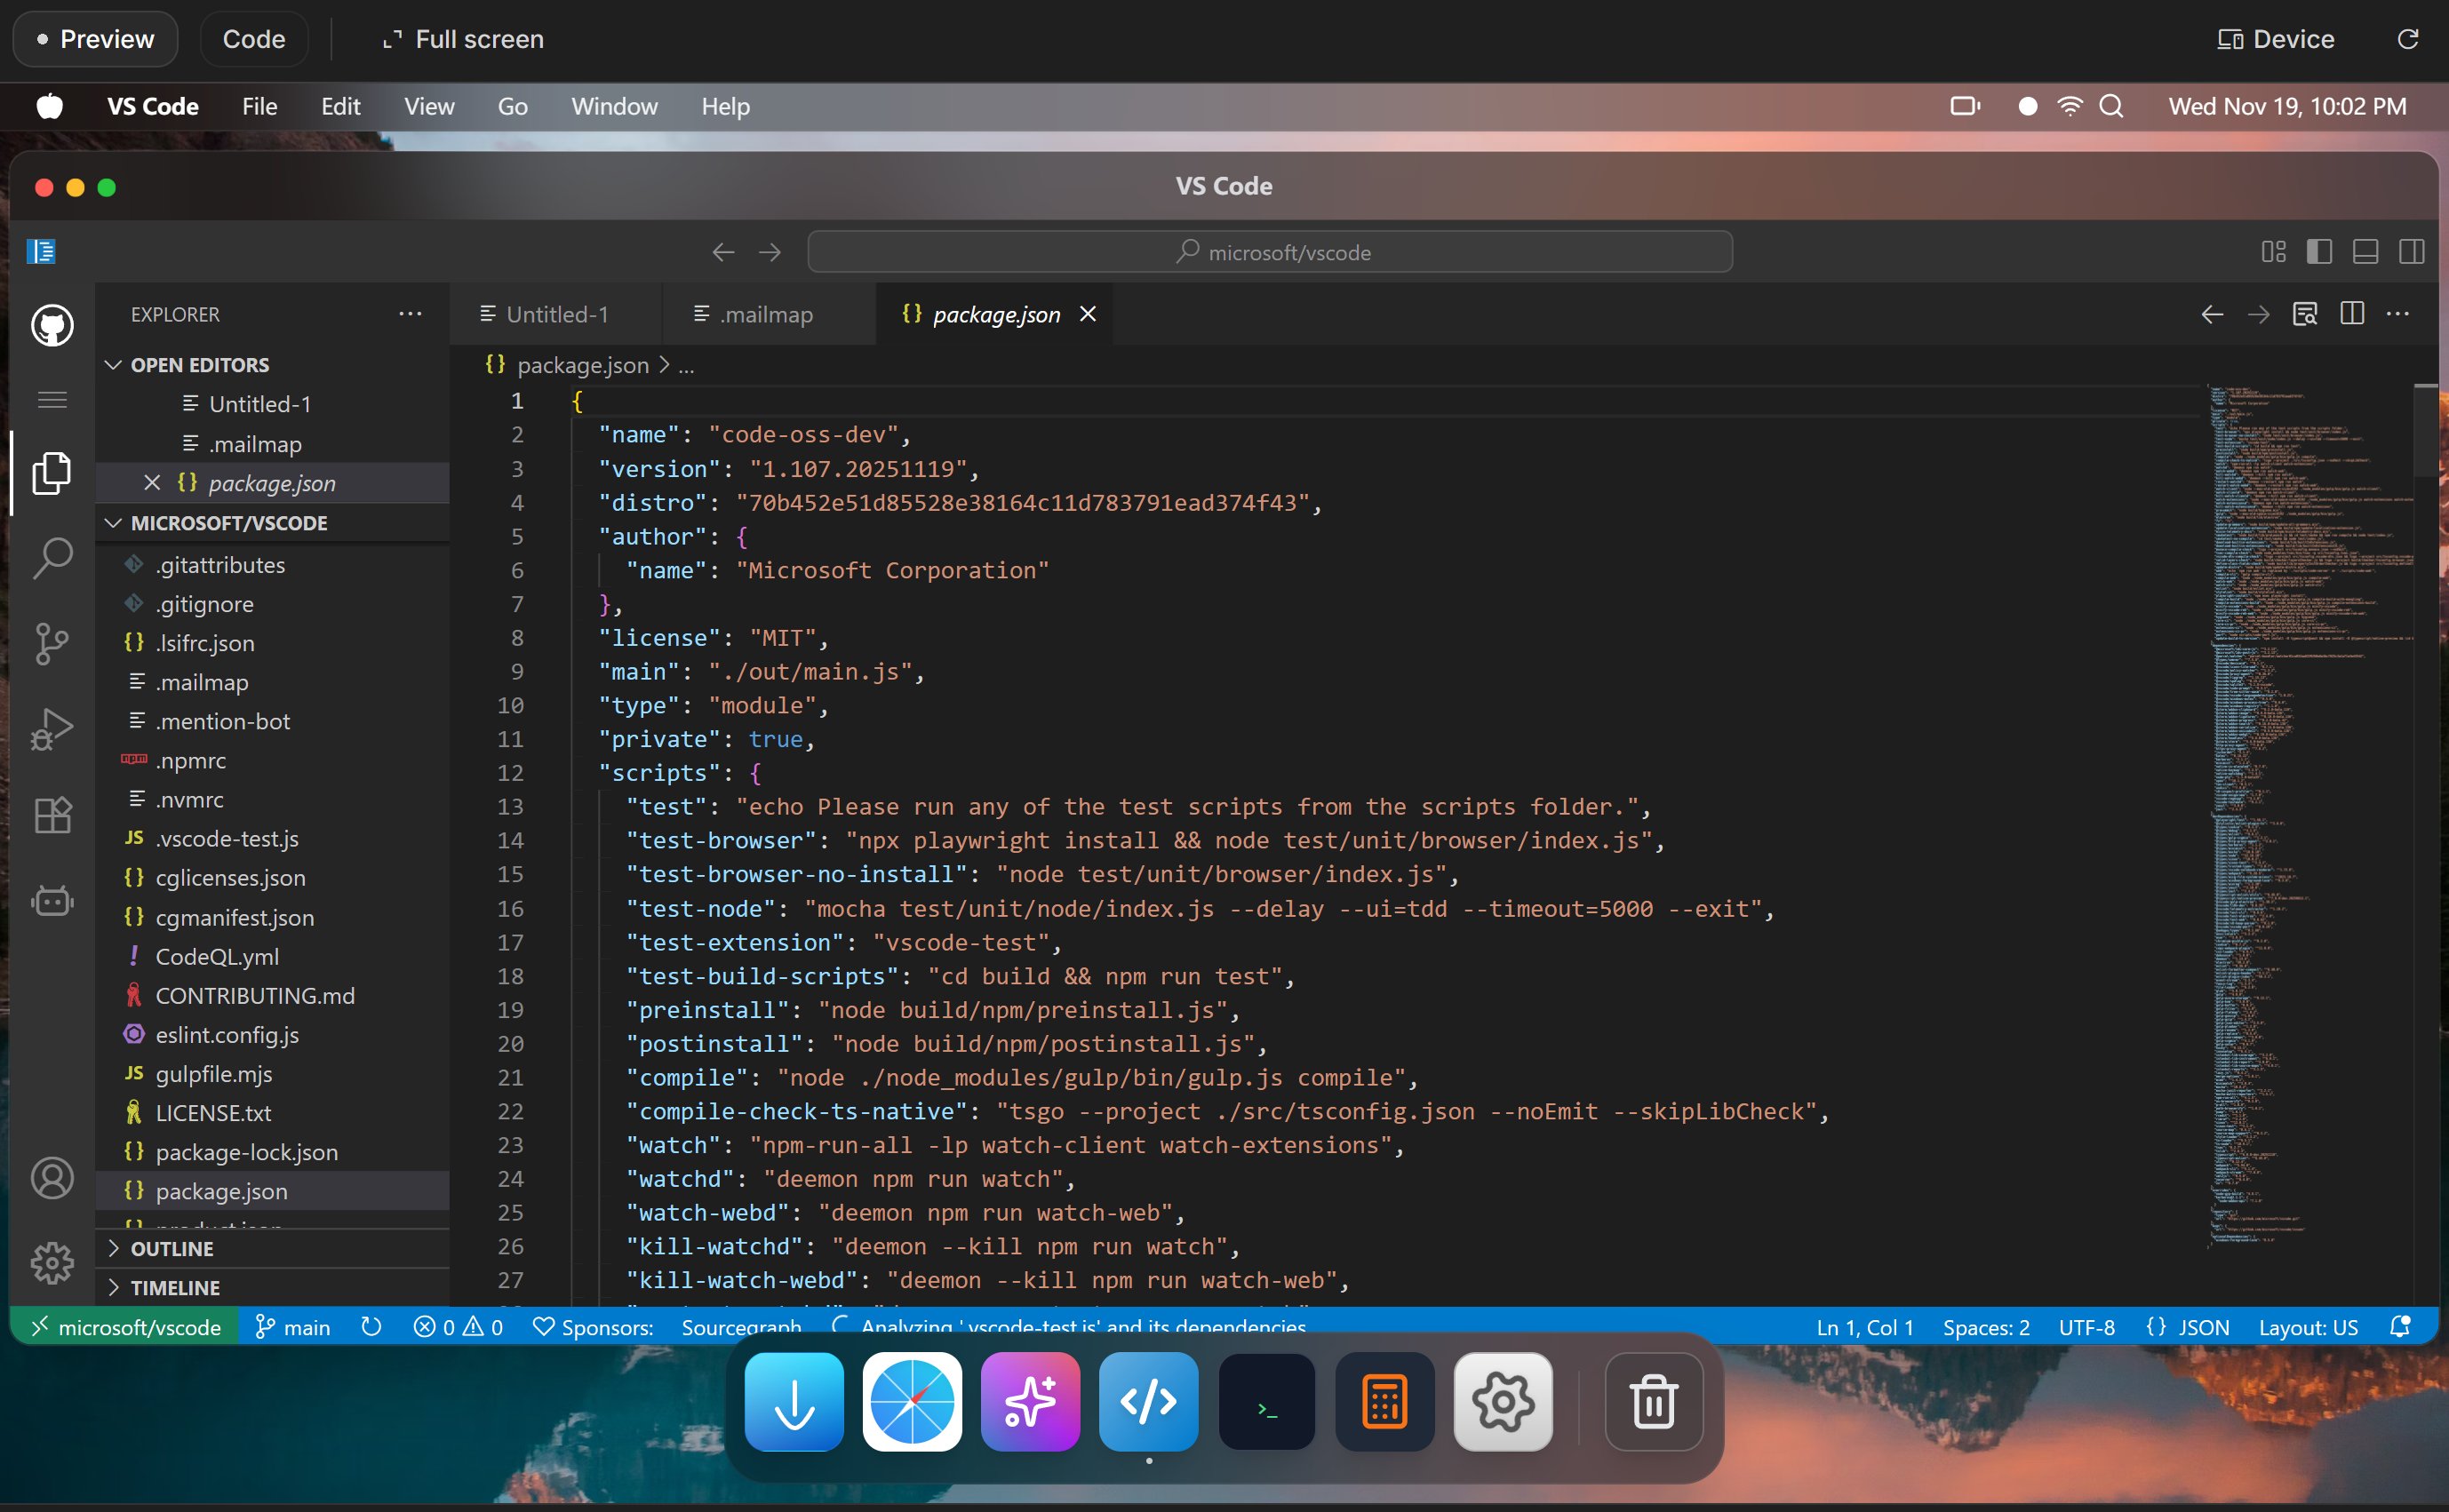
Task: Toggle the Secondary Side Bar layout button
Action: 2411,252
